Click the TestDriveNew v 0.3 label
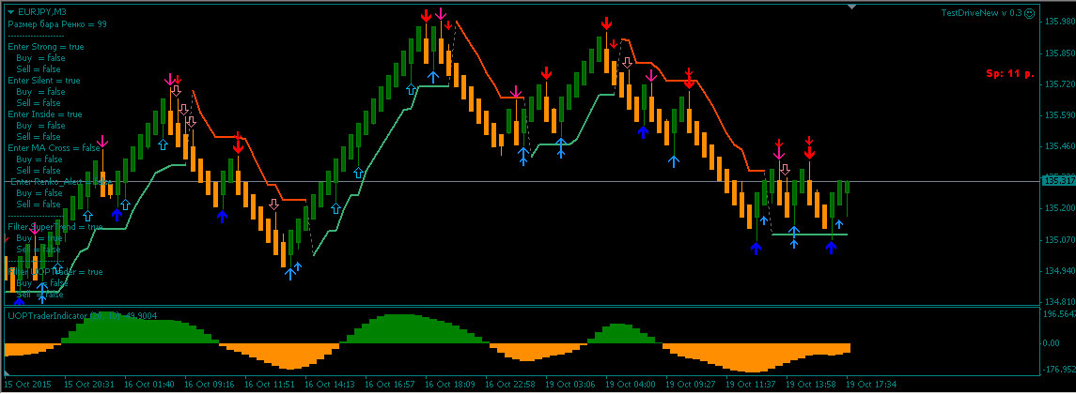Image resolution: width=1076 pixels, height=394 pixels. point(981,13)
